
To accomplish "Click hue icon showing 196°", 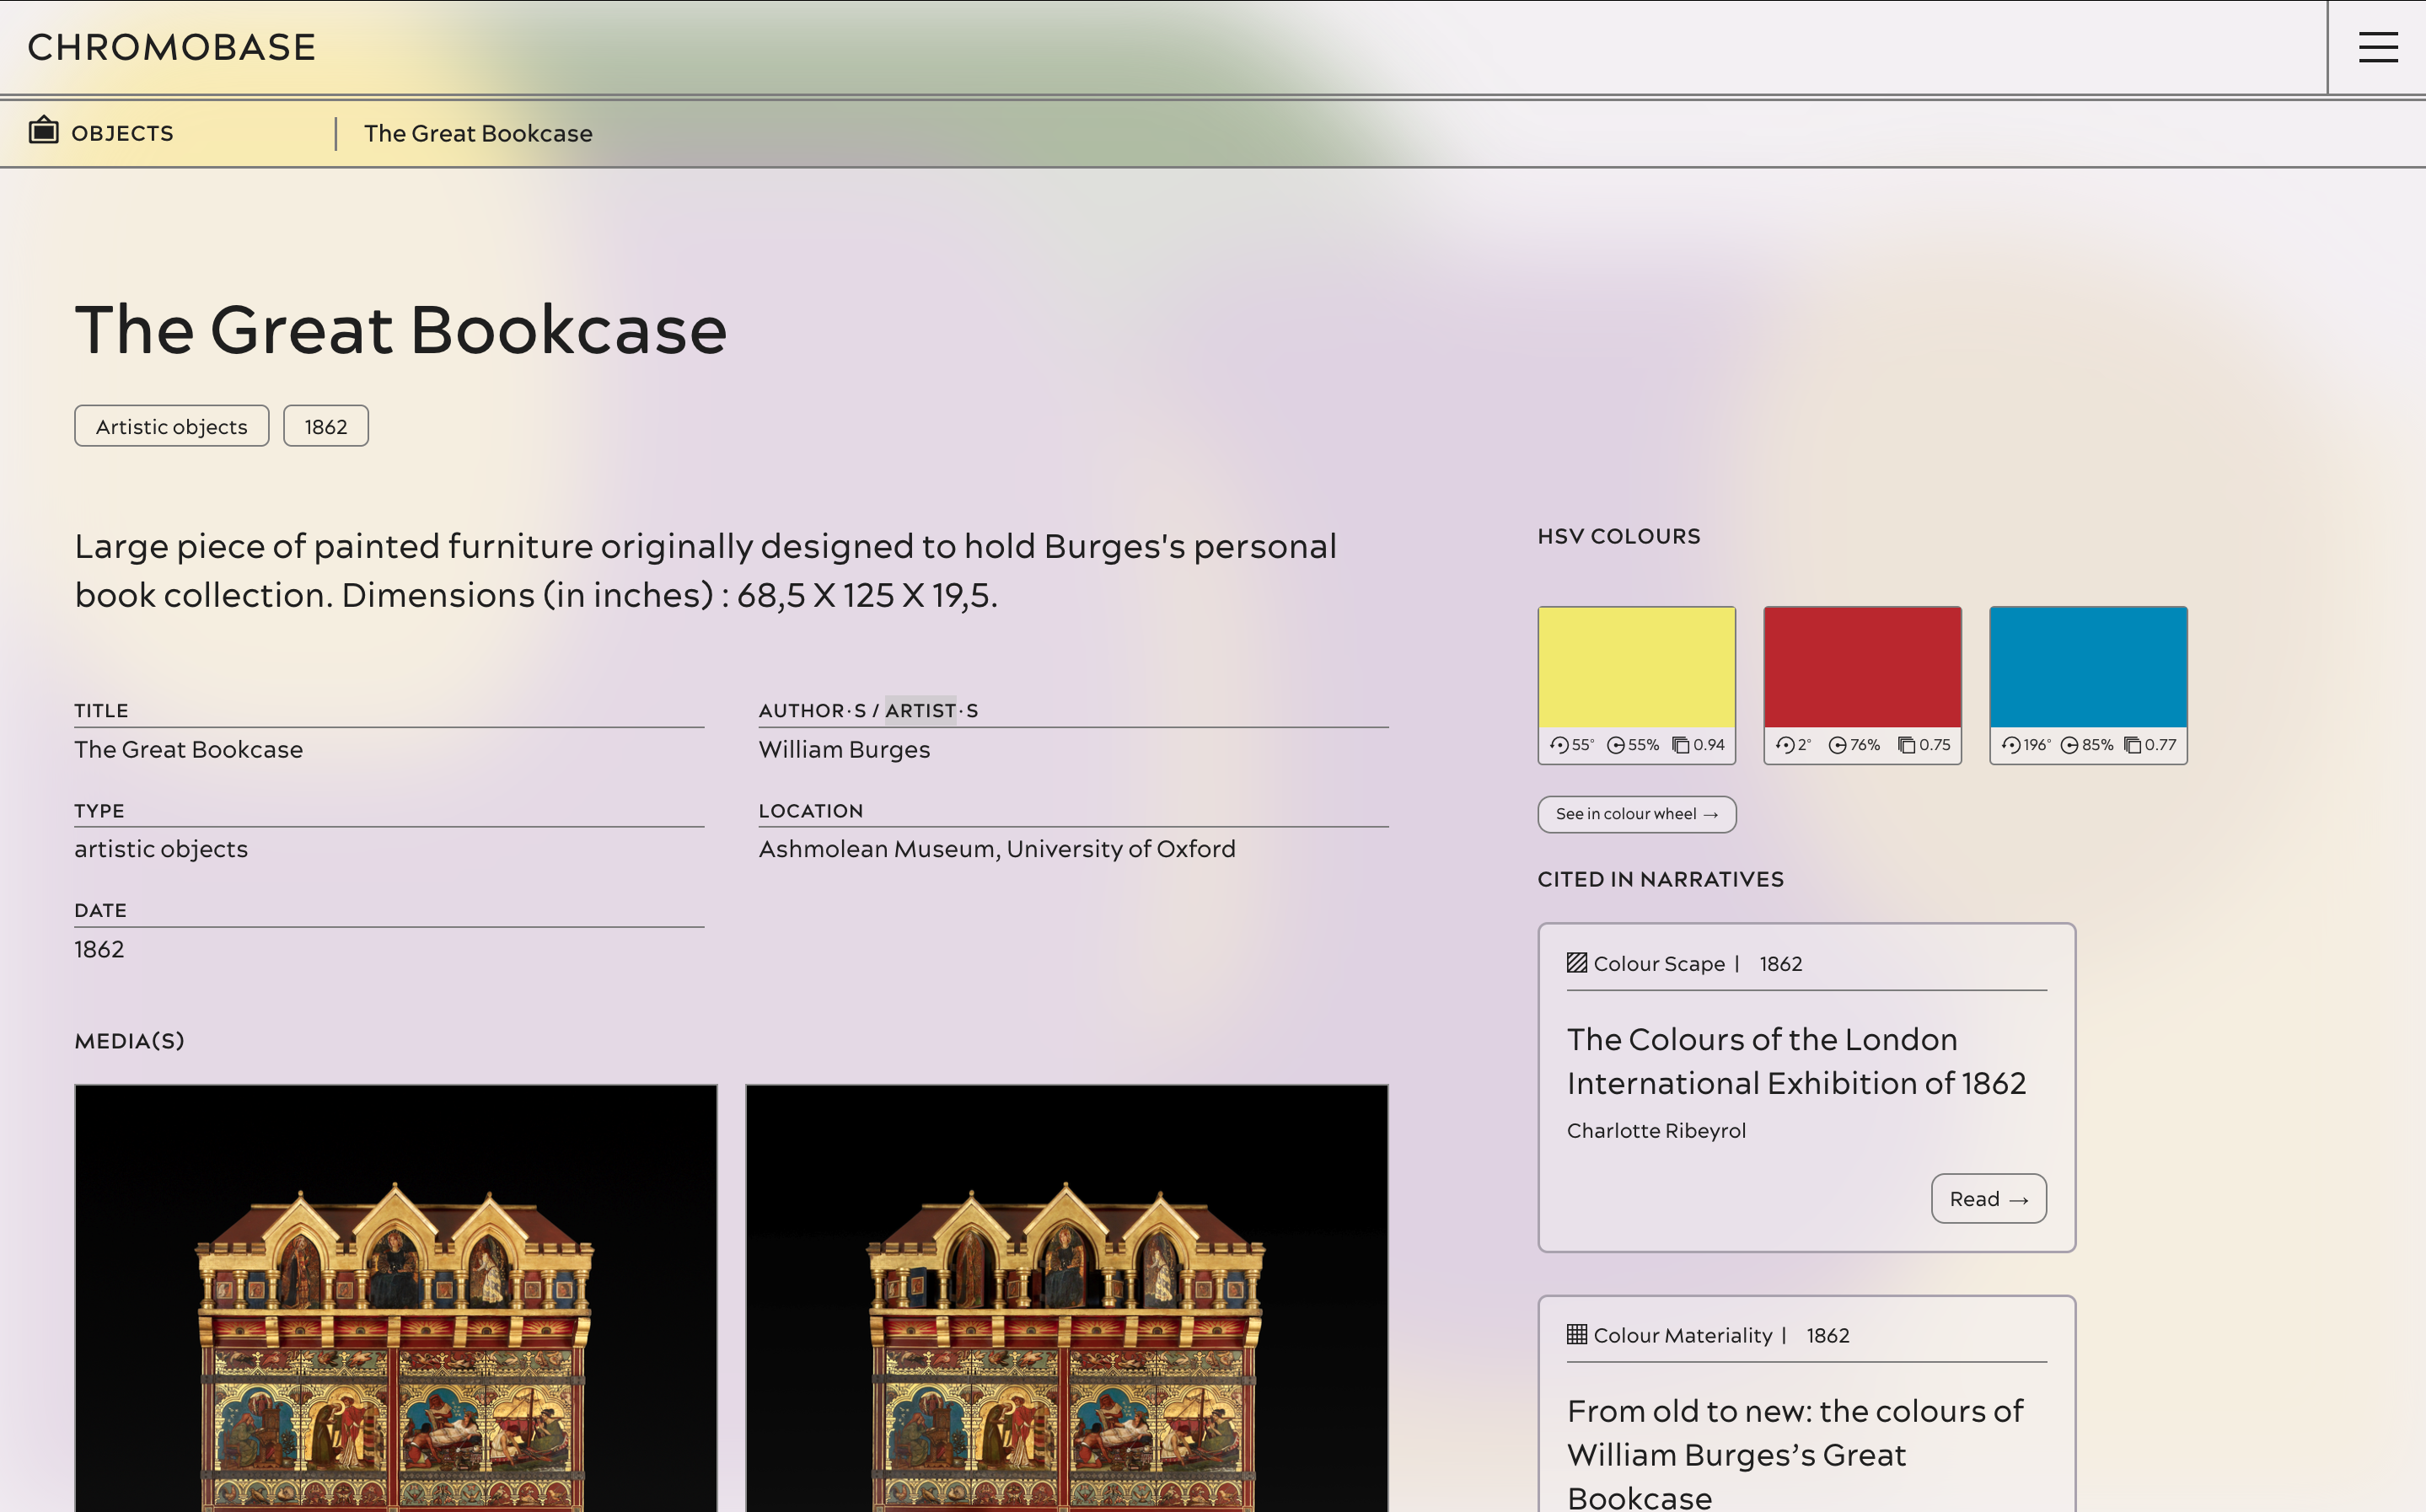I will click(x=2011, y=745).
